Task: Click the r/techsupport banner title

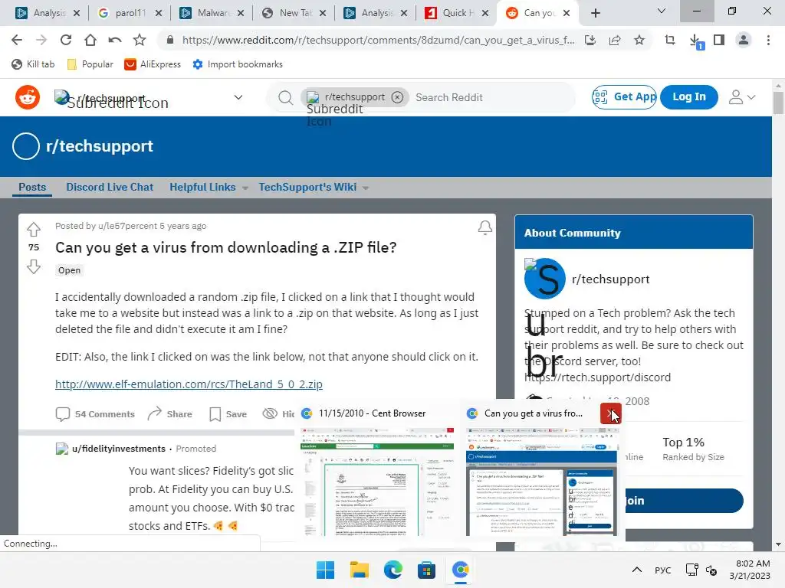Action: click(99, 146)
